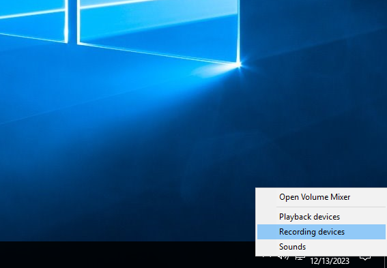
Task: Click the speaker volume icon in the tray
Action: (x=283, y=258)
